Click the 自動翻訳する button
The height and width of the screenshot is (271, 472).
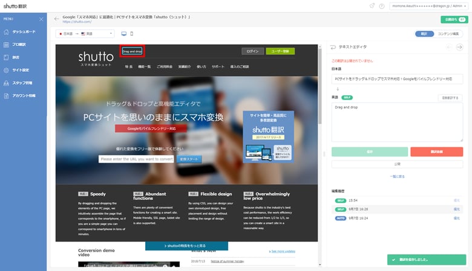(x=450, y=98)
